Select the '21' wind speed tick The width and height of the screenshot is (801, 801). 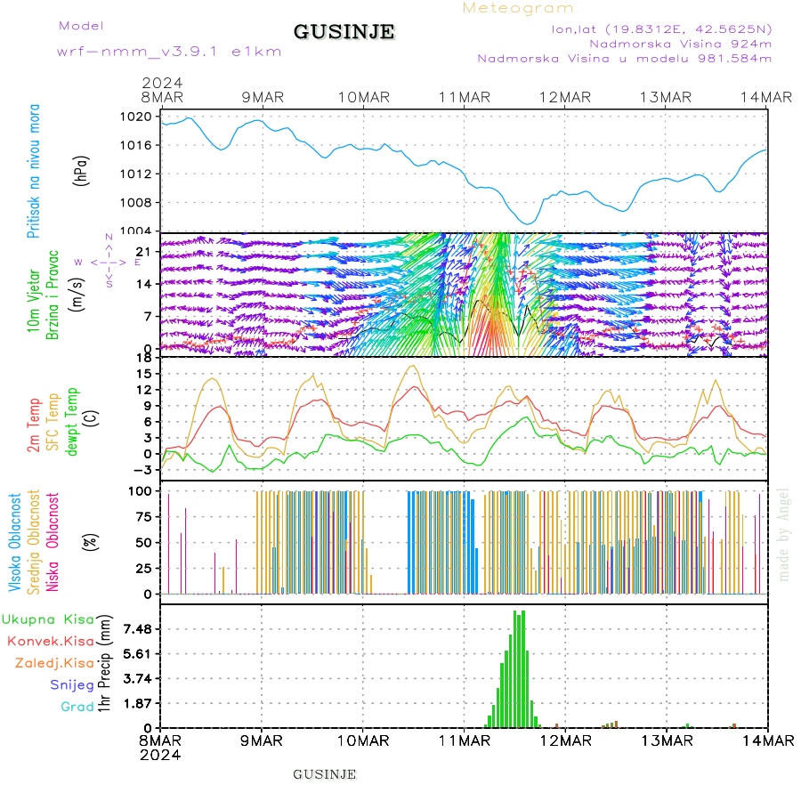(144, 251)
